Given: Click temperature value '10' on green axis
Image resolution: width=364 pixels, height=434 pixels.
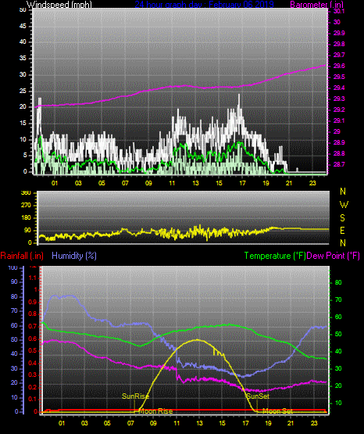Looking at the screenshot, I should click(338, 403).
